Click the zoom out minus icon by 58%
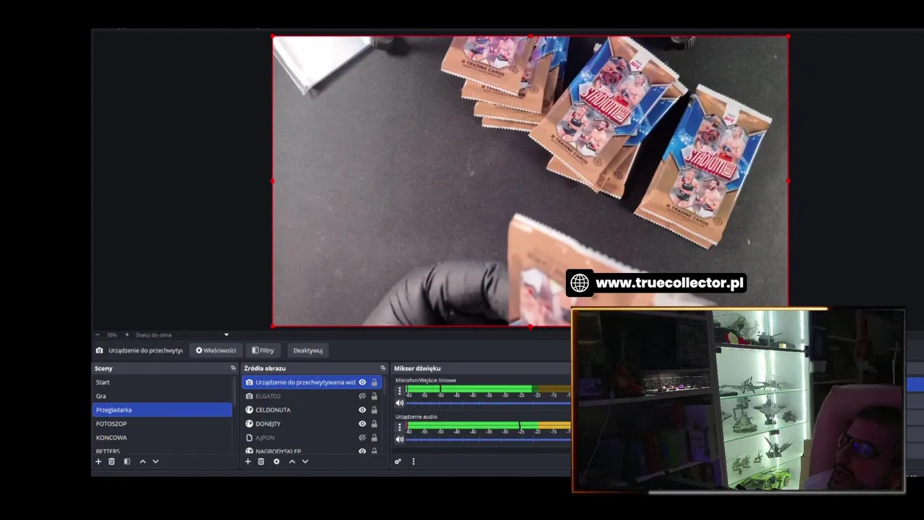 point(97,335)
